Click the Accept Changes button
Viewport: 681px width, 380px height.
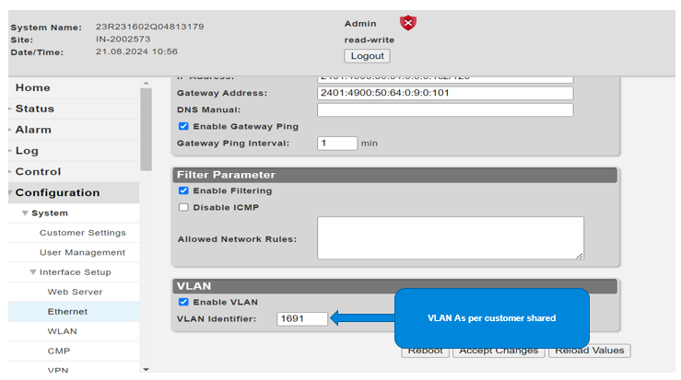[x=499, y=351]
